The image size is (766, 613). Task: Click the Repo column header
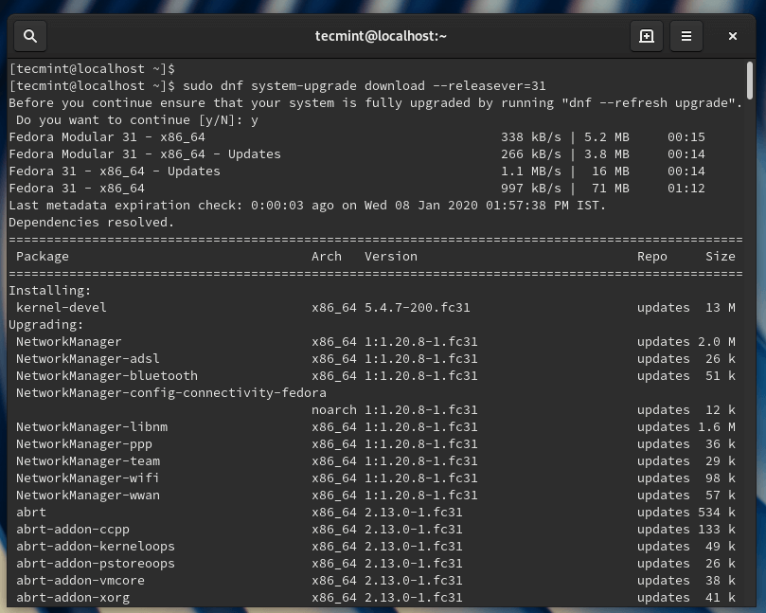[x=652, y=257]
